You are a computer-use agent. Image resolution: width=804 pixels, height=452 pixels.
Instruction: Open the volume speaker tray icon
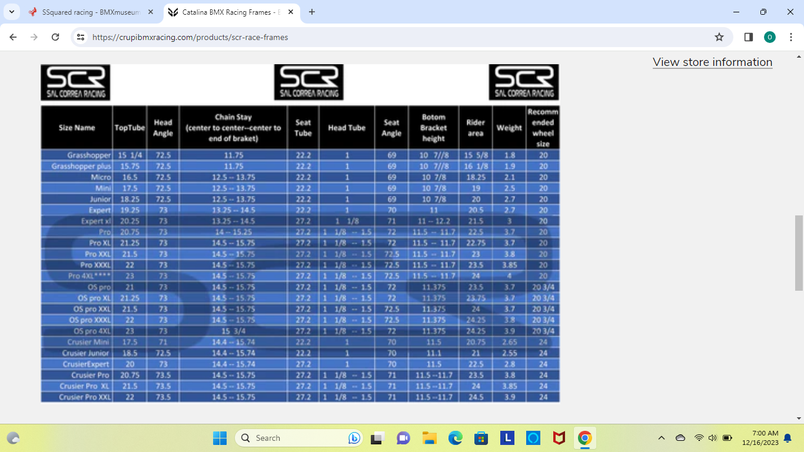[x=713, y=438]
